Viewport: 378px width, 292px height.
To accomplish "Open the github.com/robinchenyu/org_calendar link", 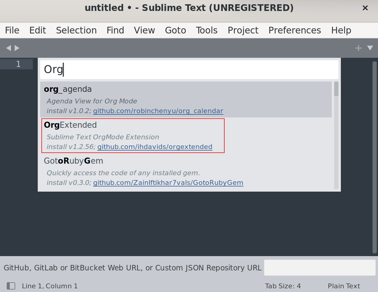I will click(x=158, y=111).
